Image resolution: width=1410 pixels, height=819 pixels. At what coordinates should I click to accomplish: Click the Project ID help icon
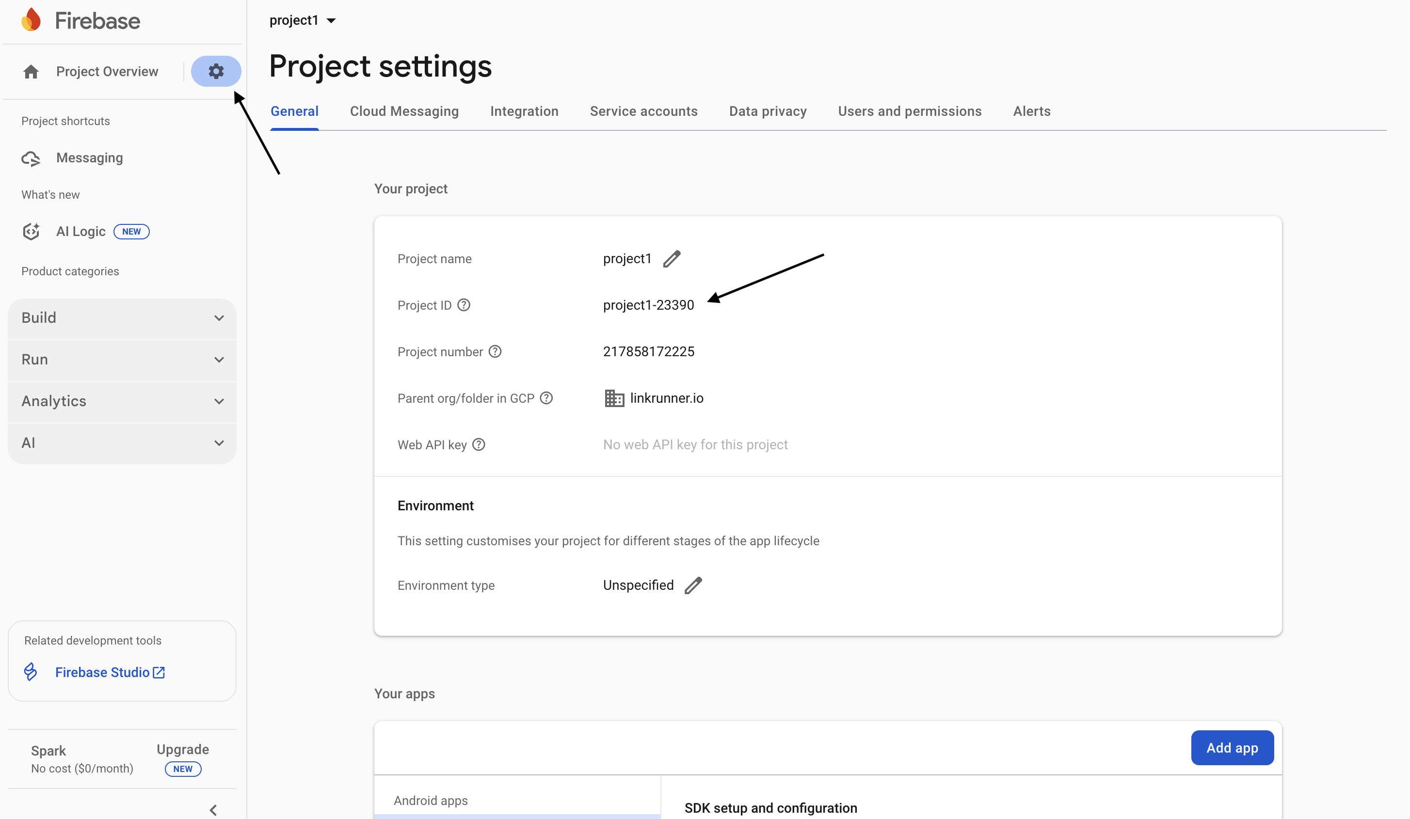click(x=463, y=305)
